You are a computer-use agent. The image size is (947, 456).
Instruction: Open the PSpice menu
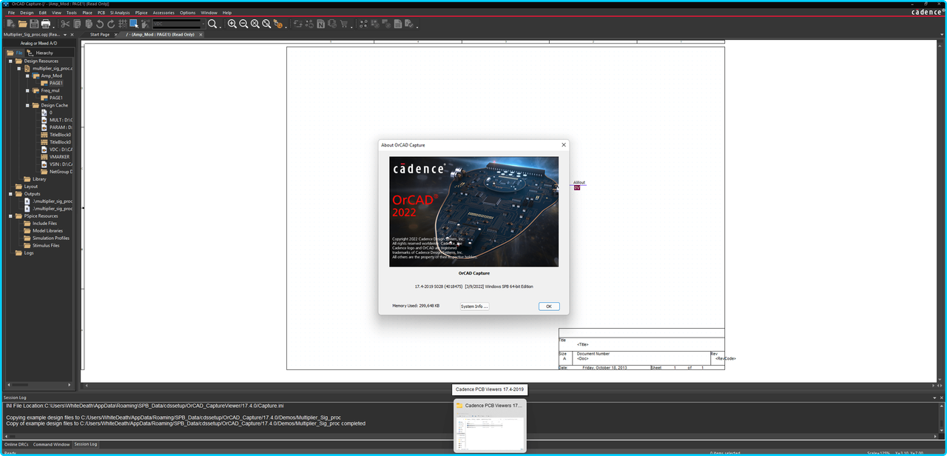[141, 13]
